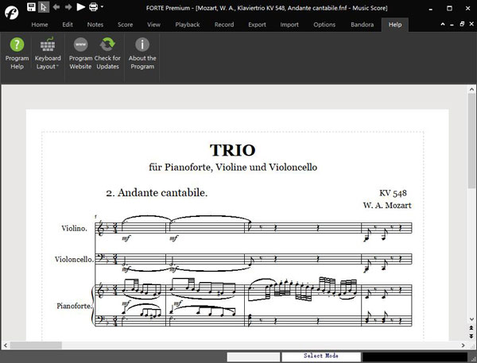Click the mf dynamic in Violino first measure

pos(126,238)
